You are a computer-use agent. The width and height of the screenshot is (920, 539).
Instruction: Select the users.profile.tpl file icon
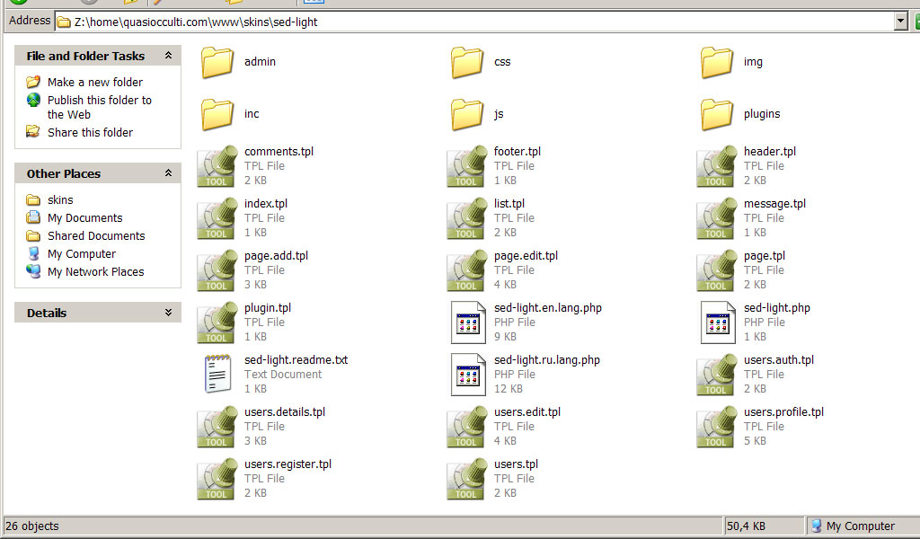717,427
